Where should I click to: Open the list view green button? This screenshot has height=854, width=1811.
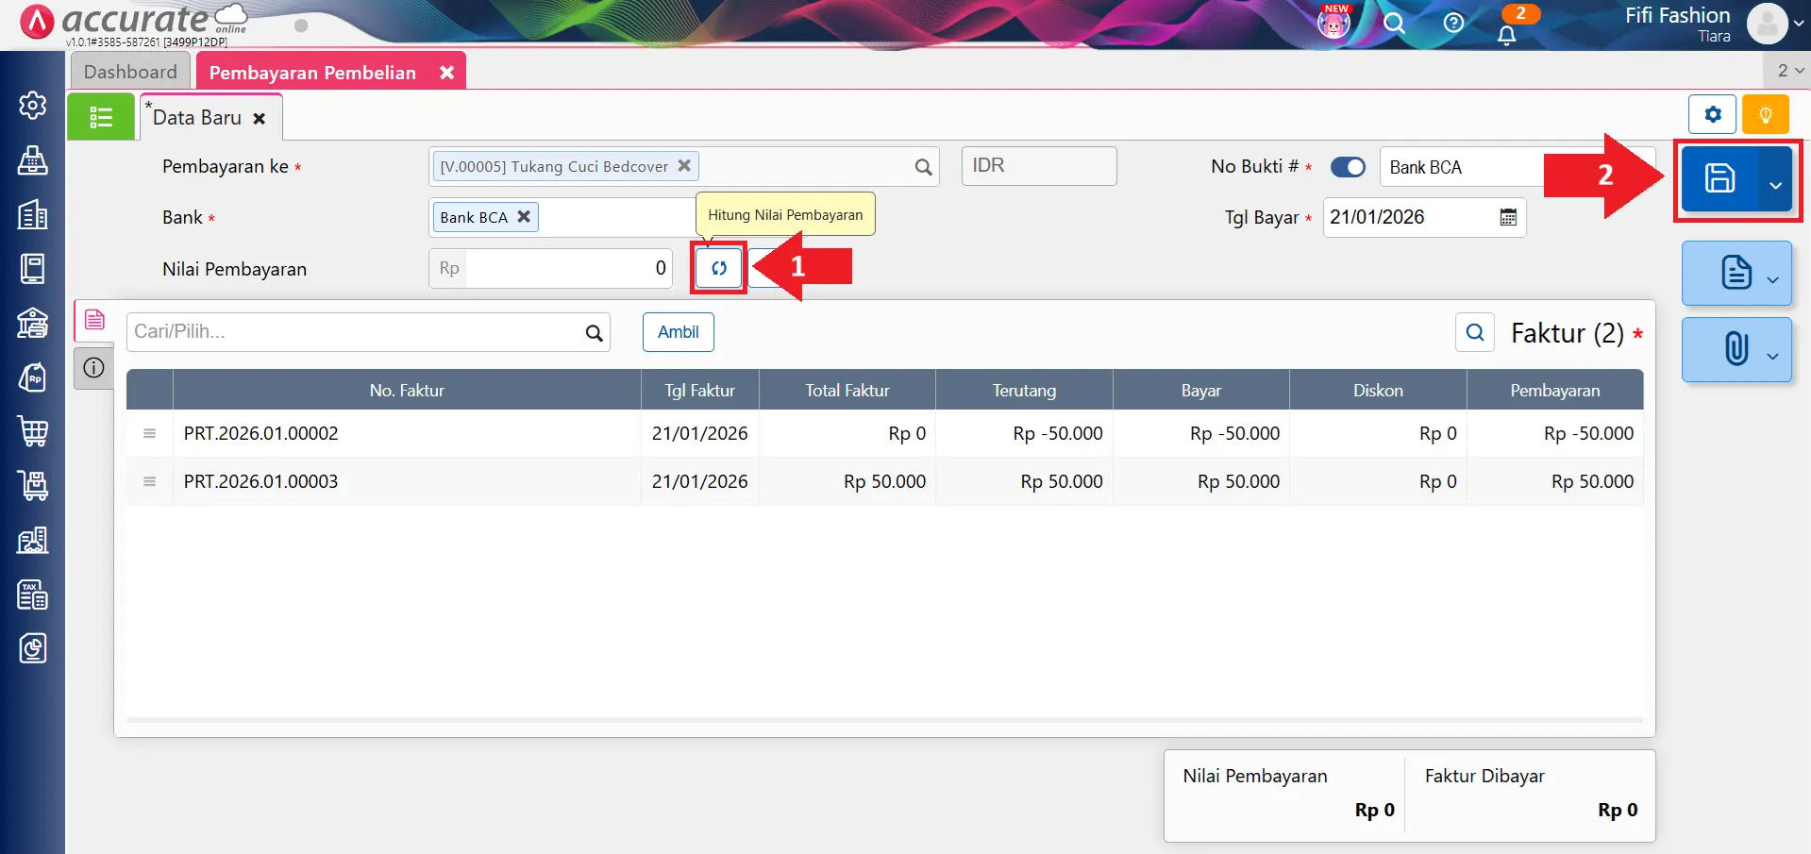pos(101,117)
